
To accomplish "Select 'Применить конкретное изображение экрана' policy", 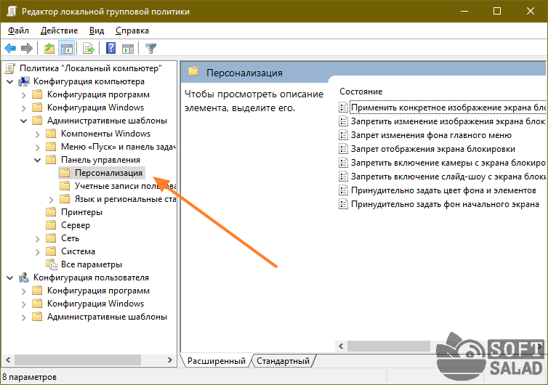I will click(x=448, y=108).
